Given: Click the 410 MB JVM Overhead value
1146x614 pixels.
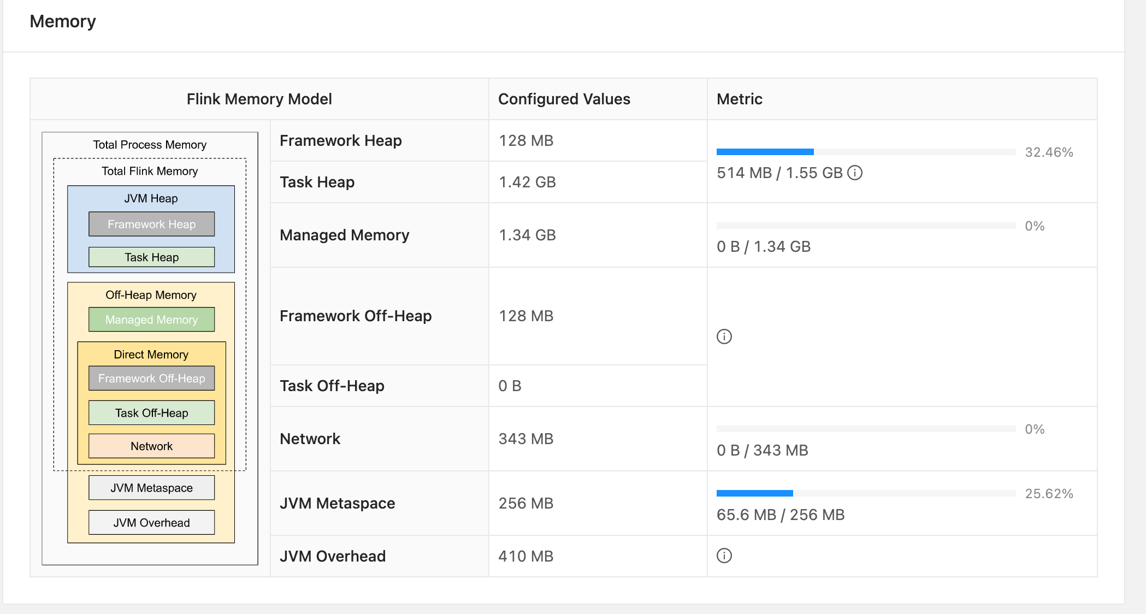Looking at the screenshot, I should click(526, 556).
